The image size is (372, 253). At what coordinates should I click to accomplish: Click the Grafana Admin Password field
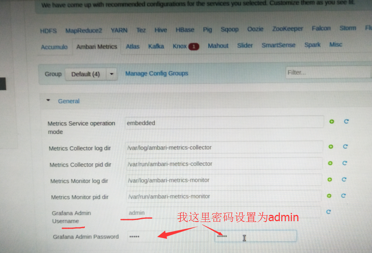point(168,236)
